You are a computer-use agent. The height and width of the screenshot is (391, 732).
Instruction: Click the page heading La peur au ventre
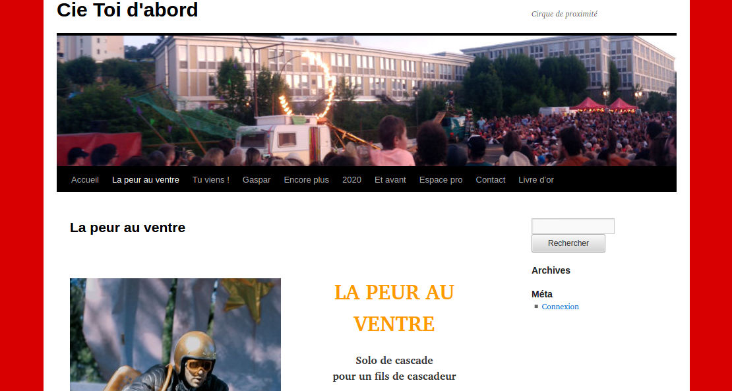tap(127, 227)
